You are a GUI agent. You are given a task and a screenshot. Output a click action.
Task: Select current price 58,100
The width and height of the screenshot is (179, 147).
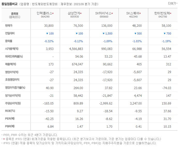point(166,26)
